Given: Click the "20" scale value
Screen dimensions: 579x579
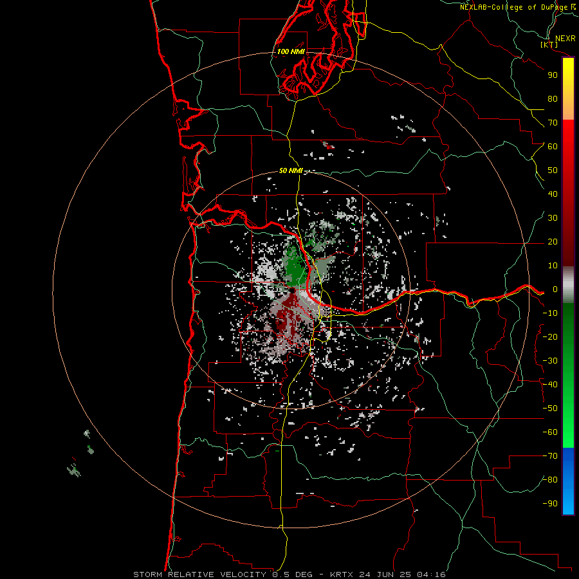Looking at the screenshot, I should pos(553,242).
